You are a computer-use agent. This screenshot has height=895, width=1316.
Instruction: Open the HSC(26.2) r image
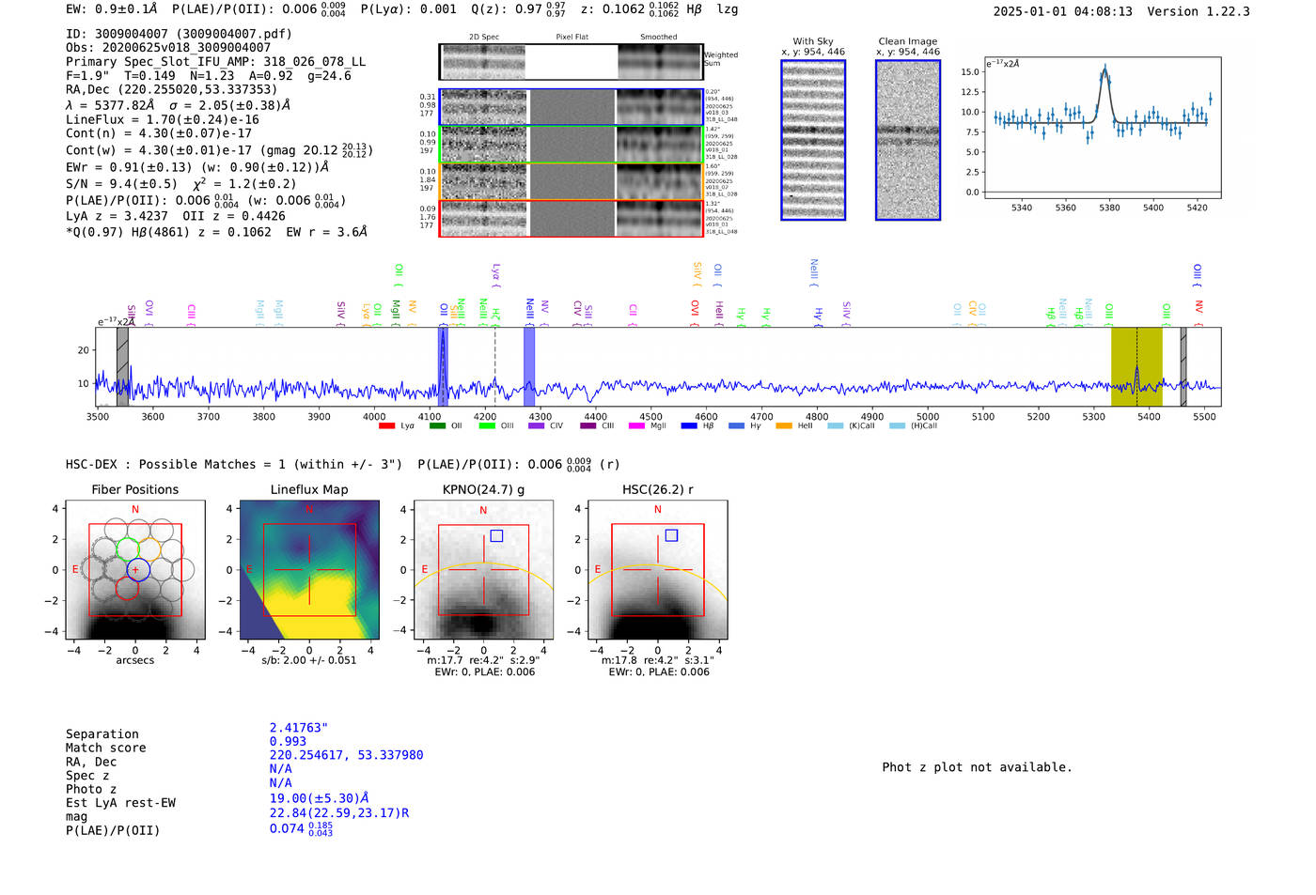(x=657, y=569)
